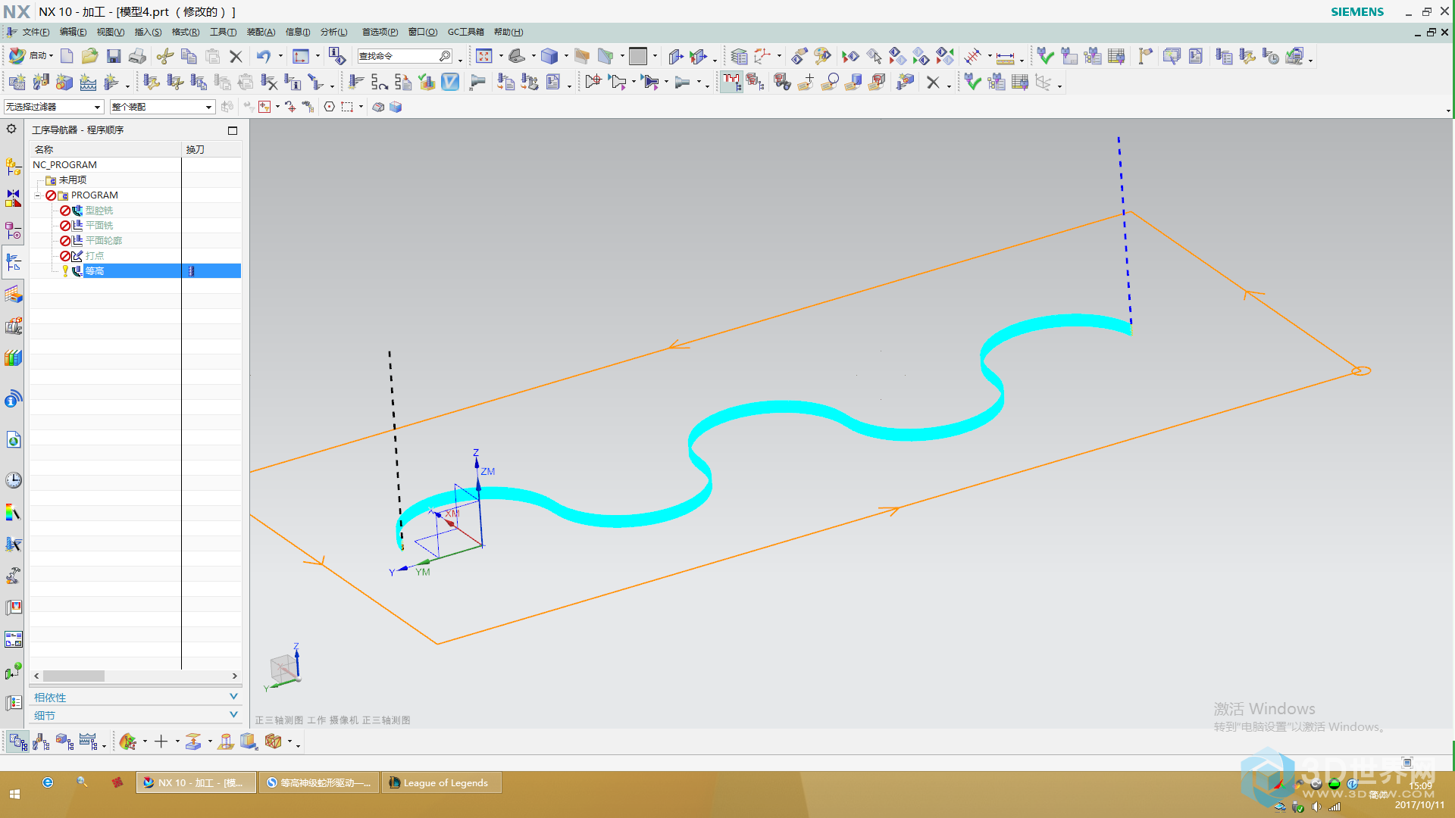Open the 编辑(E) menu

(73, 32)
